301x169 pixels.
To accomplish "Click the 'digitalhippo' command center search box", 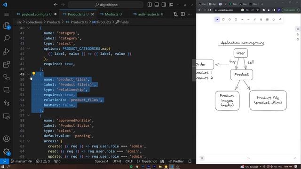I will [106, 5].
